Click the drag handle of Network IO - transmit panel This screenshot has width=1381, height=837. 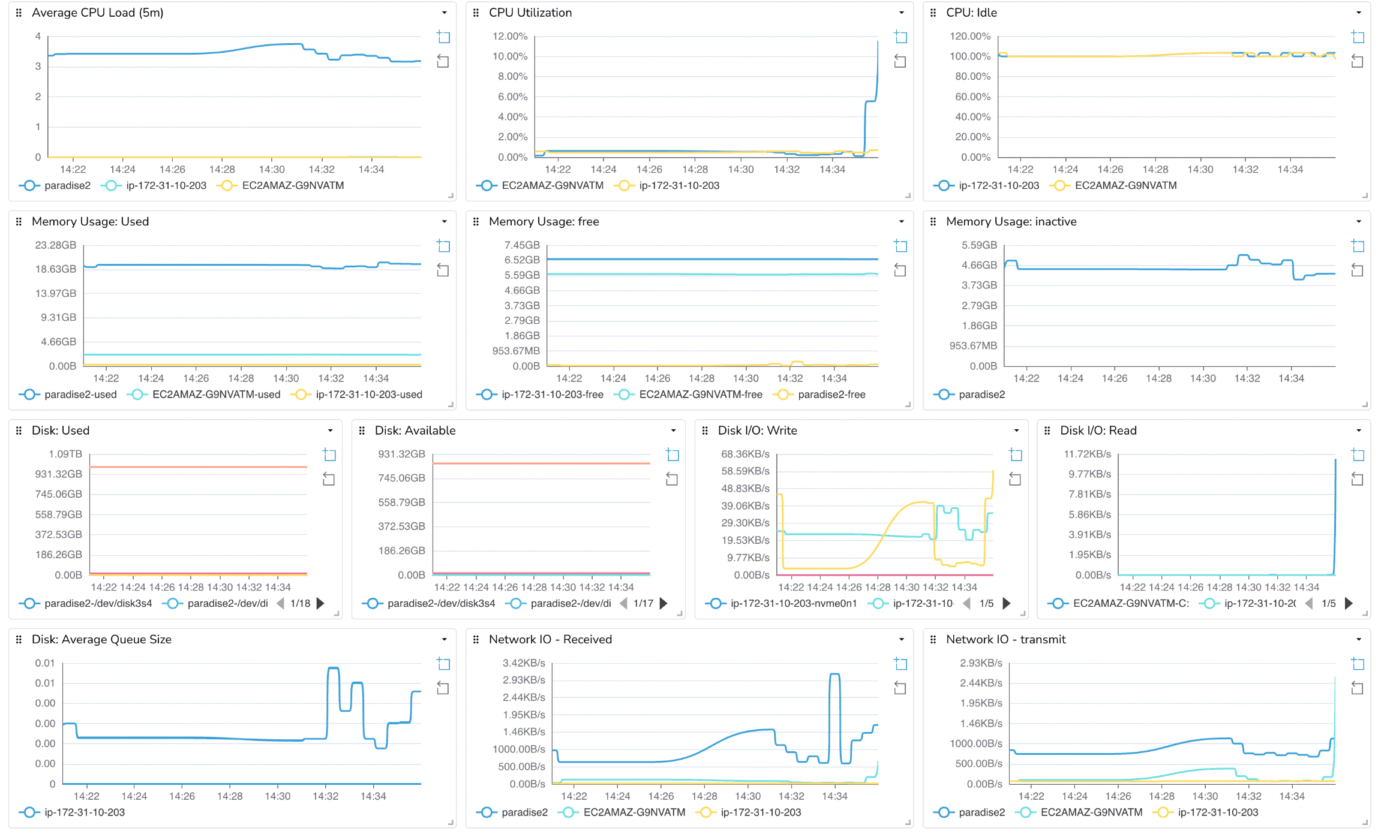click(x=932, y=639)
